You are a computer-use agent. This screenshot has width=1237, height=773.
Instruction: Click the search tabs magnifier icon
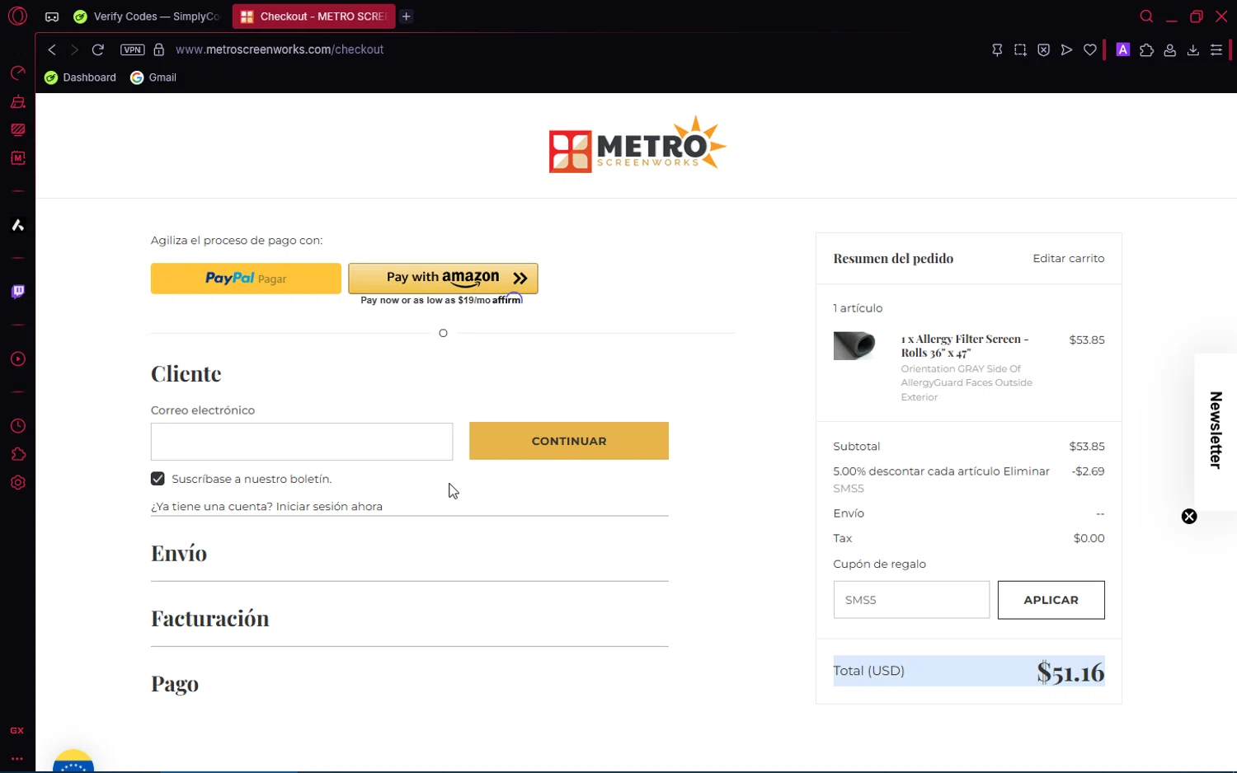[x=1146, y=16]
